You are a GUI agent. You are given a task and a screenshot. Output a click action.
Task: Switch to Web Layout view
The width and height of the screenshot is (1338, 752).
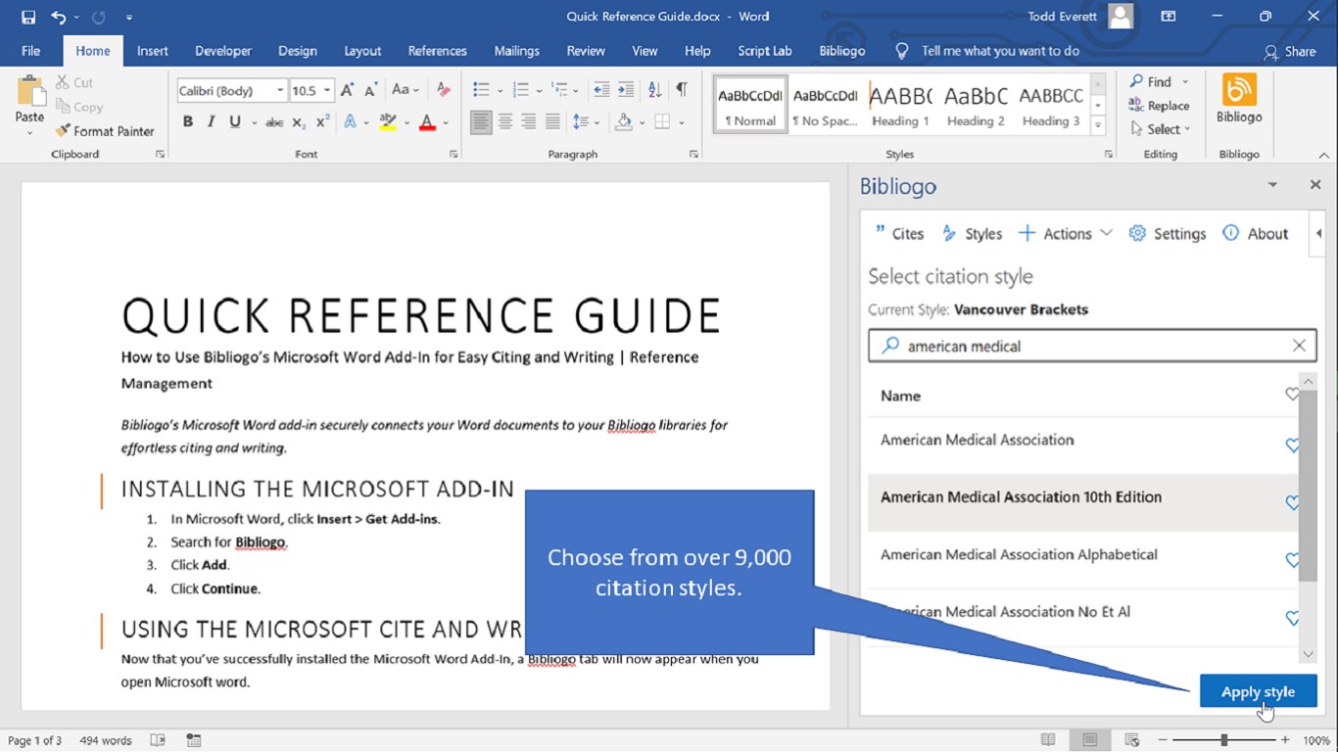tap(1132, 740)
